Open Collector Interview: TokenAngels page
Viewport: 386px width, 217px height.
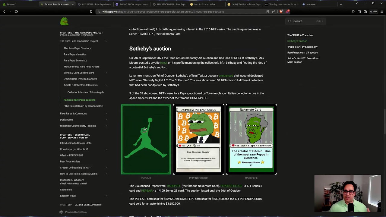86,92
